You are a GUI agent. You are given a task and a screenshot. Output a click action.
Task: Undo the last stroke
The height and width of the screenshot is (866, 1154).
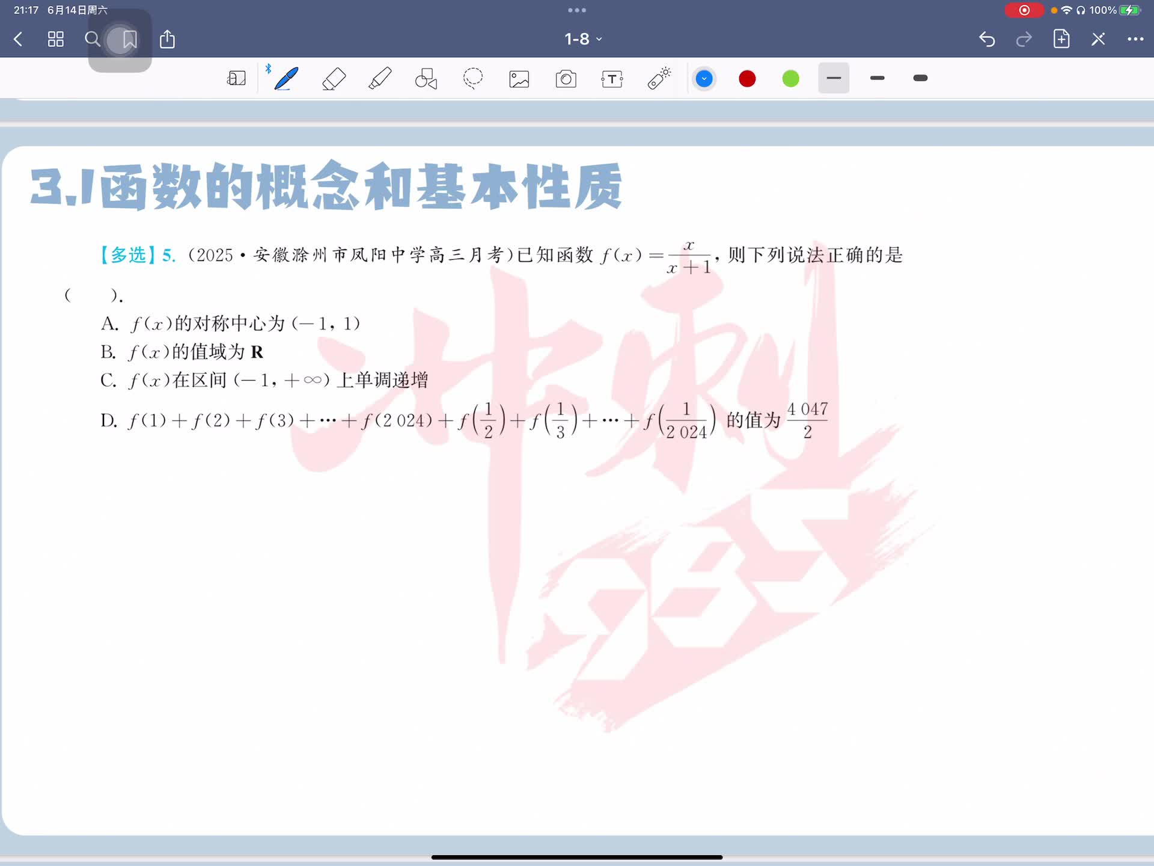click(x=987, y=40)
